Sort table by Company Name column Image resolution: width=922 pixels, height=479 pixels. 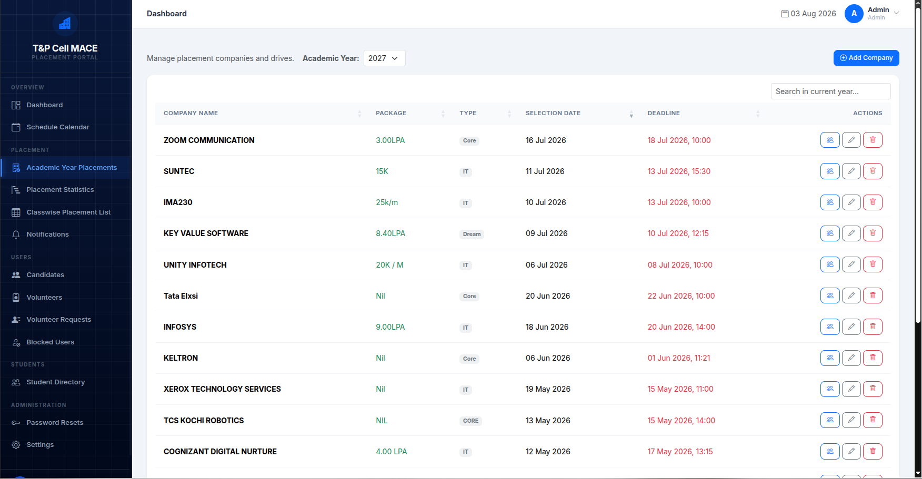click(x=262, y=113)
